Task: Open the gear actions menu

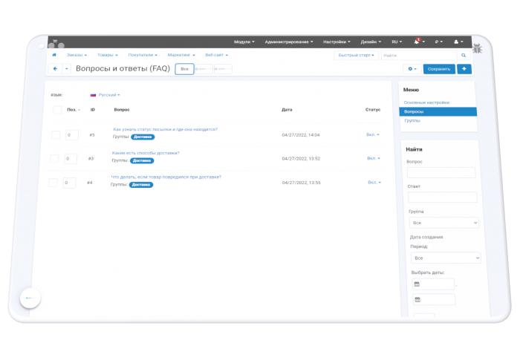Action: point(412,69)
